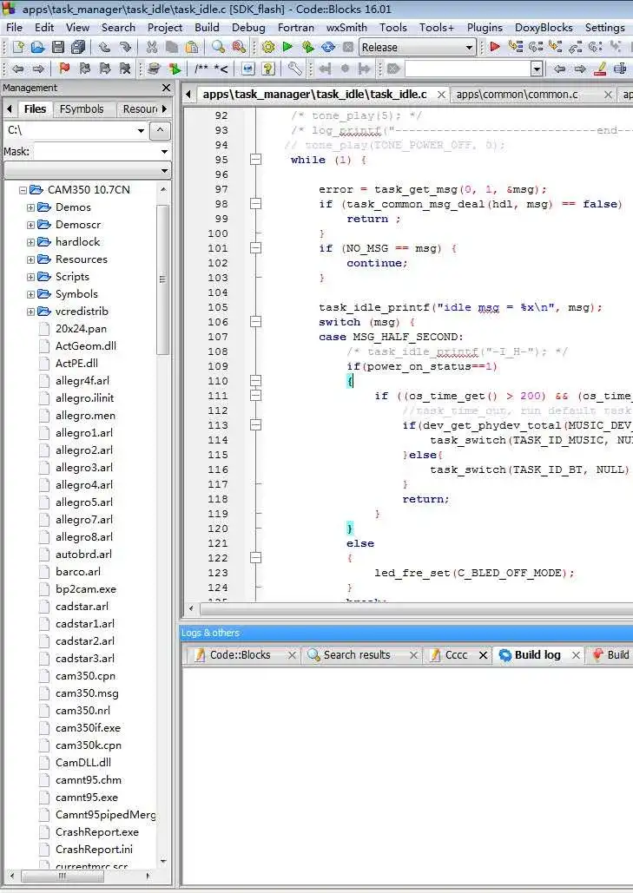The height and width of the screenshot is (893, 633).
Task: Switch to the apps\common\common.c editor tab
Action: (517, 95)
